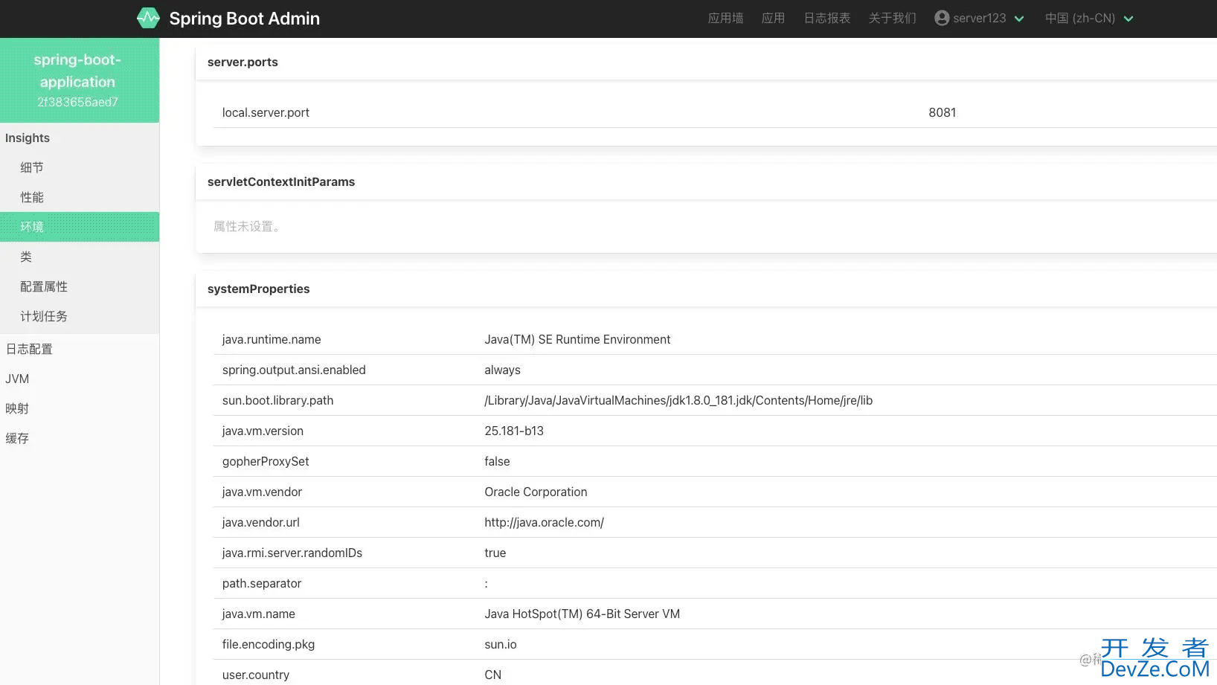Click the Spring Boot Admin title link

tap(244, 19)
